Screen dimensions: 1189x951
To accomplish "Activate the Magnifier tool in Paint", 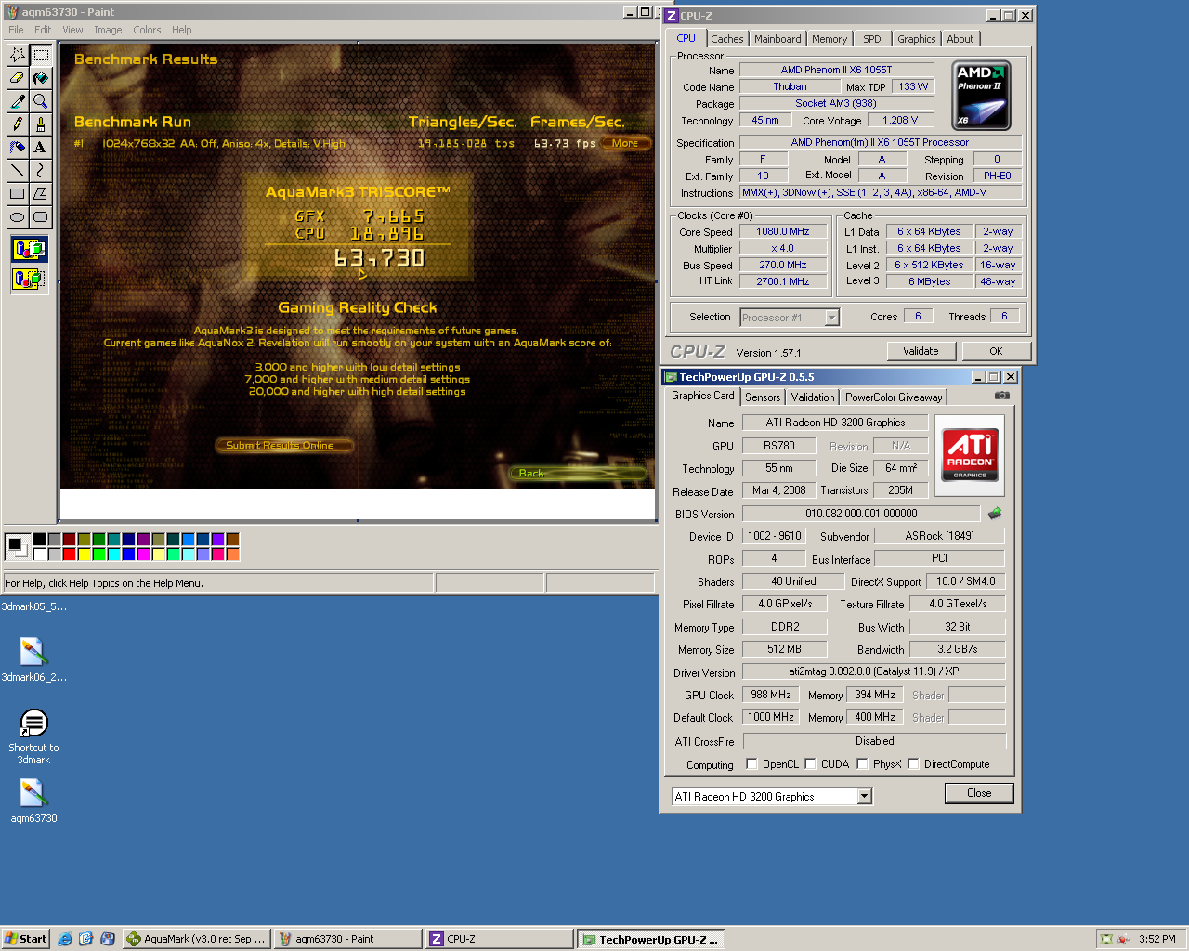I will point(41,101).
